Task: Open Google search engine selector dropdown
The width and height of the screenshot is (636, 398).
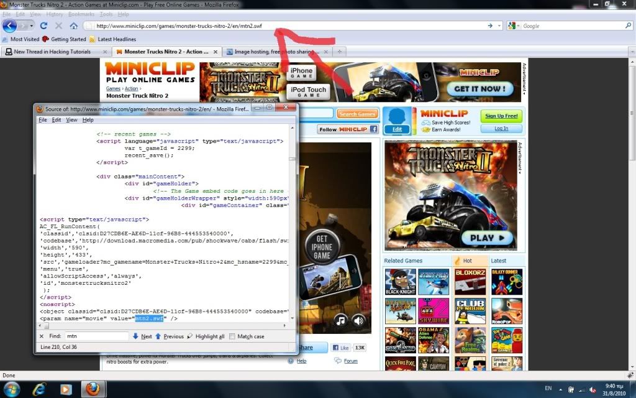Action: point(513,25)
